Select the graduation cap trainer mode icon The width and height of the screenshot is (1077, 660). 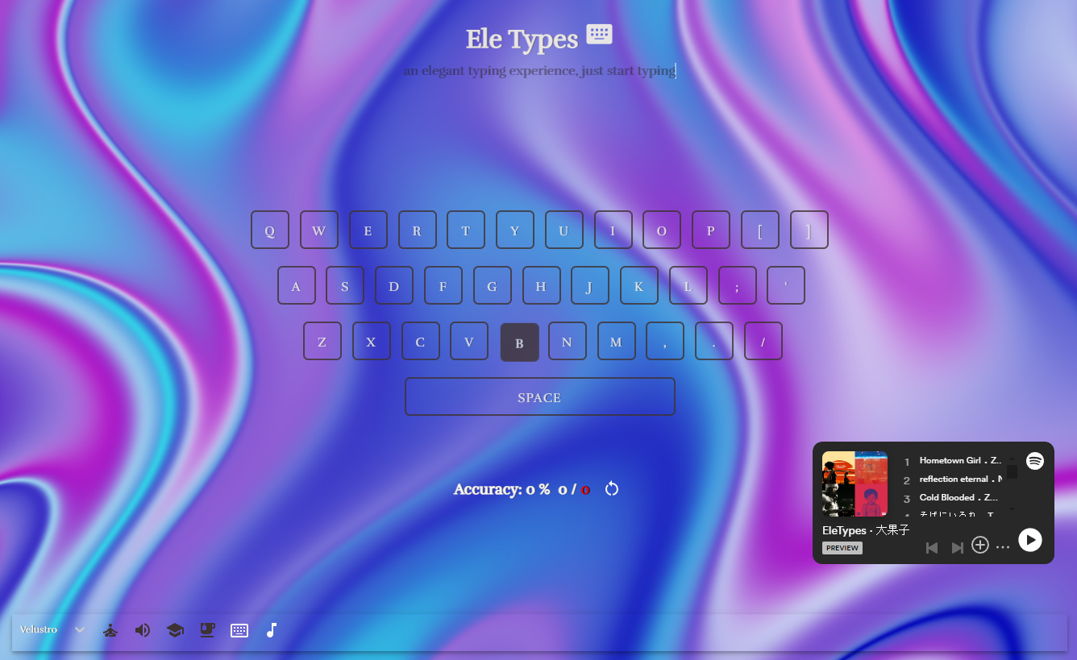coord(175,630)
